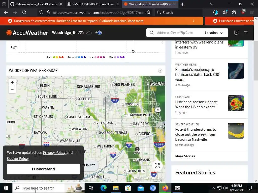Open Firefox account icon
258x193 pixels.
tap(225, 13)
